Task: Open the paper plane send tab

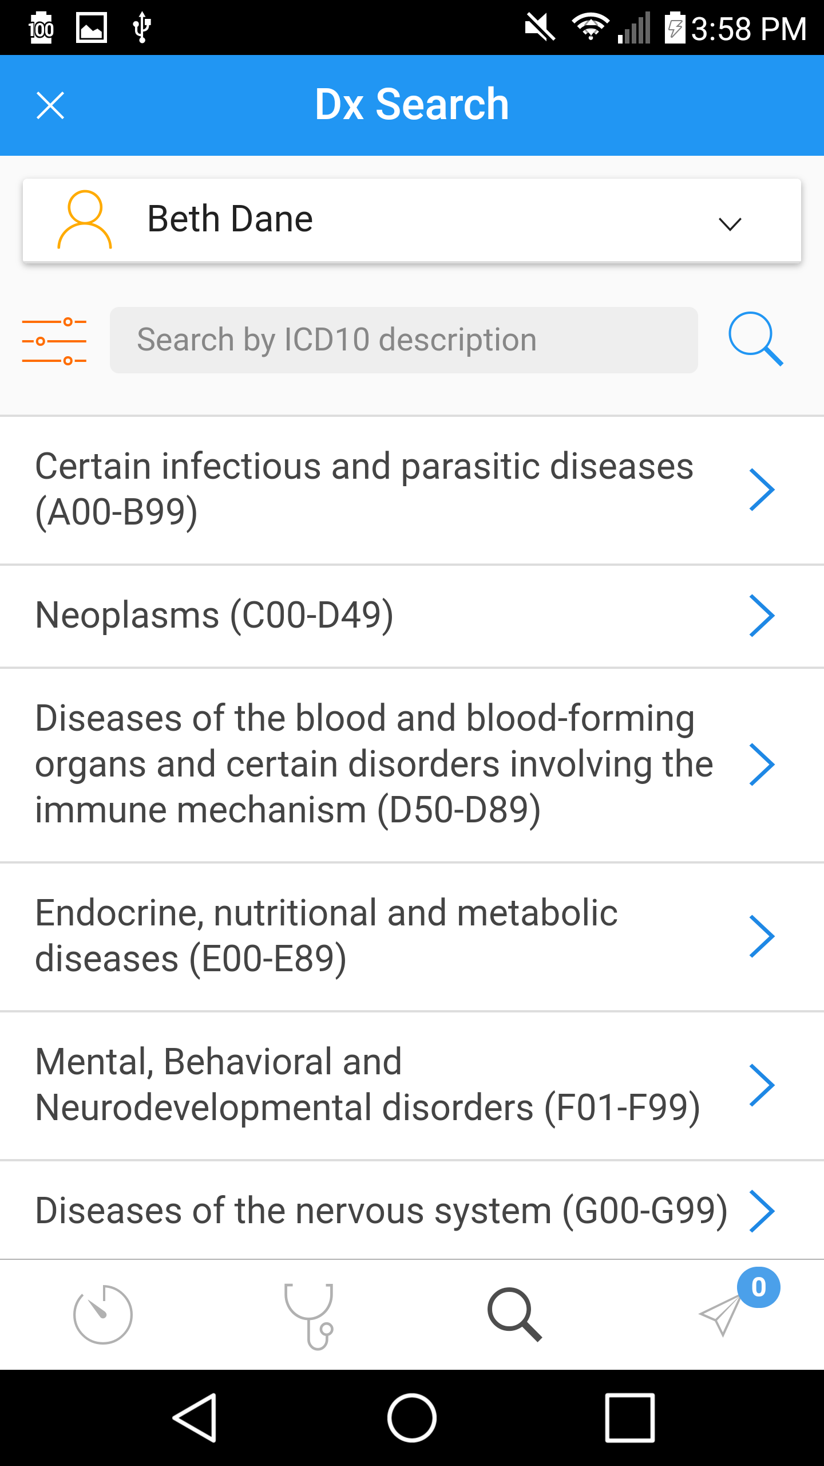Action: point(721,1315)
